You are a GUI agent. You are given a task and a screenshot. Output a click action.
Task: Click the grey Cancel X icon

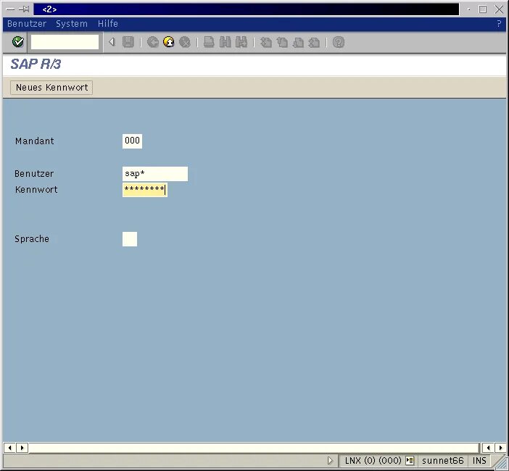point(184,42)
